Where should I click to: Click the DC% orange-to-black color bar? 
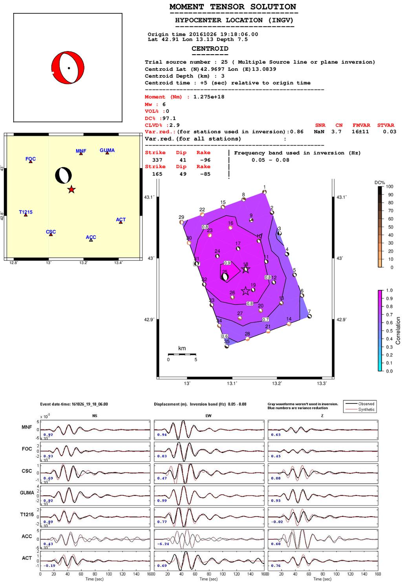tap(380, 227)
